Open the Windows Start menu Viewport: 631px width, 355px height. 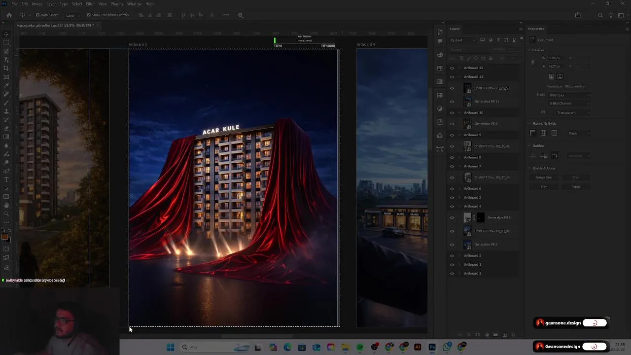(x=171, y=347)
